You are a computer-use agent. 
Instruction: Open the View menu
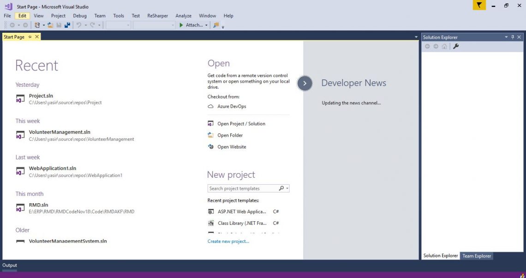[x=39, y=16]
